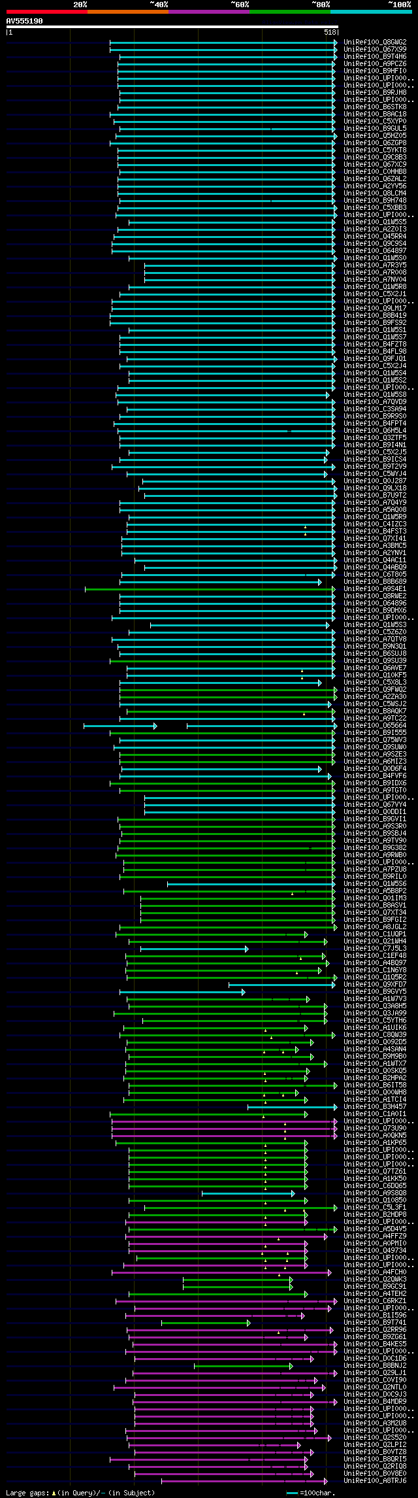This screenshot has height=1498, width=418.
Task: Select hit label UniRef100_Q5HZ05
Action: pyautogui.click(x=375, y=136)
